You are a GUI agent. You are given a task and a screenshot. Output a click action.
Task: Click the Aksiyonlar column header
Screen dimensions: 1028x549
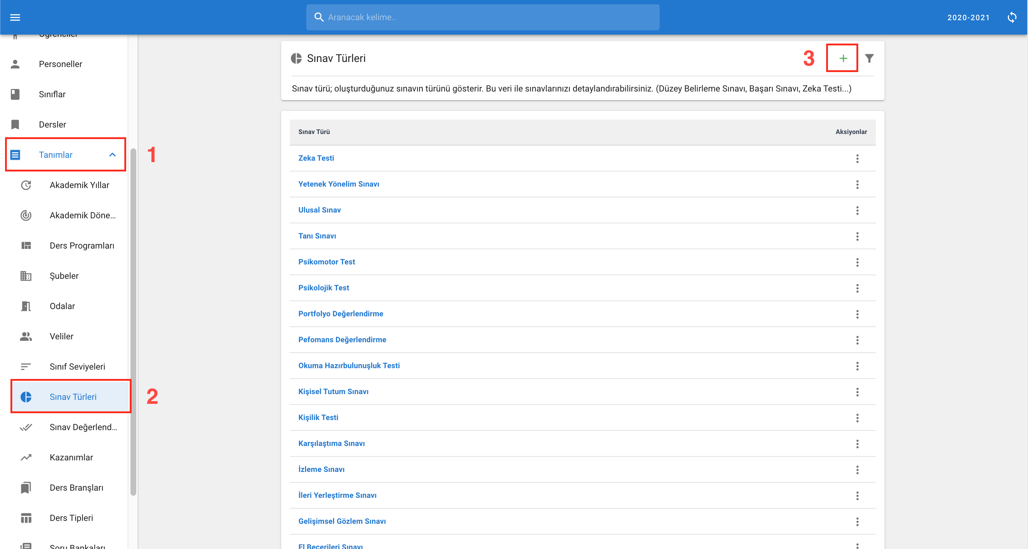tap(851, 131)
